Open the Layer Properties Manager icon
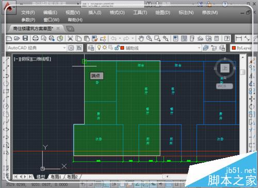The width and height of the screenshot is (258, 188). [x=91, y=48]
